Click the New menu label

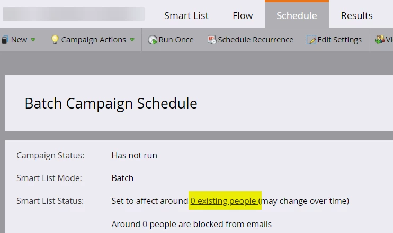pyautogui.click(x=19, y=40)
